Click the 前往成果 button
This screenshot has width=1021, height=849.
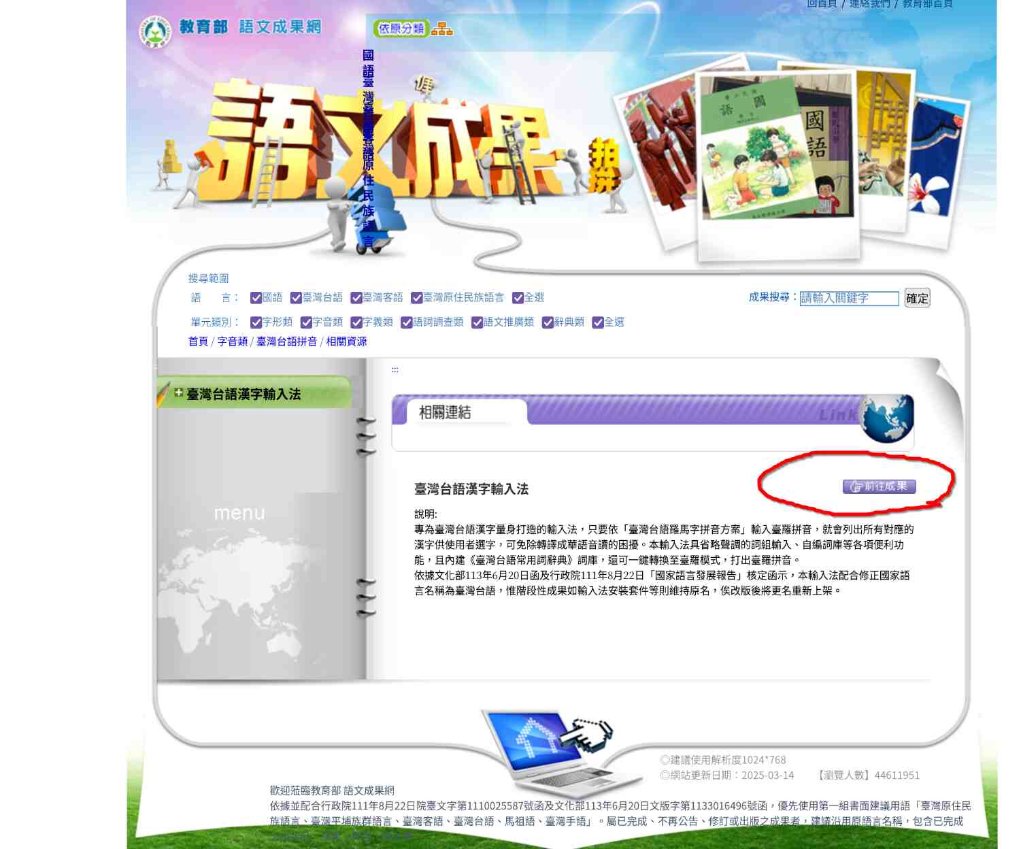[x=880, y=486]
